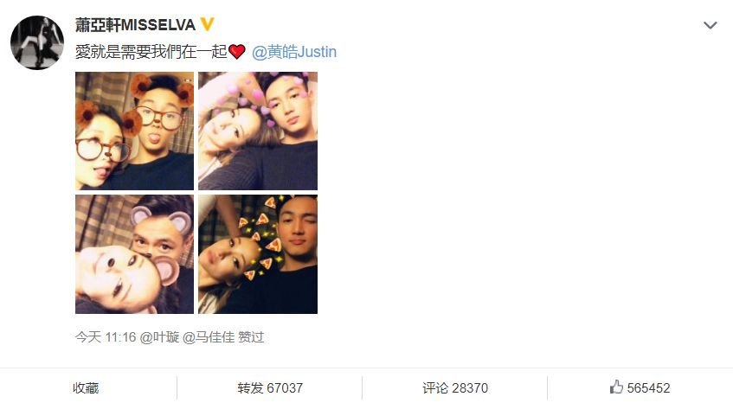Open the brown bear-ears glasses selfie
The height and width of the screenshot is (403, 733).
click(x=135, y=131)
